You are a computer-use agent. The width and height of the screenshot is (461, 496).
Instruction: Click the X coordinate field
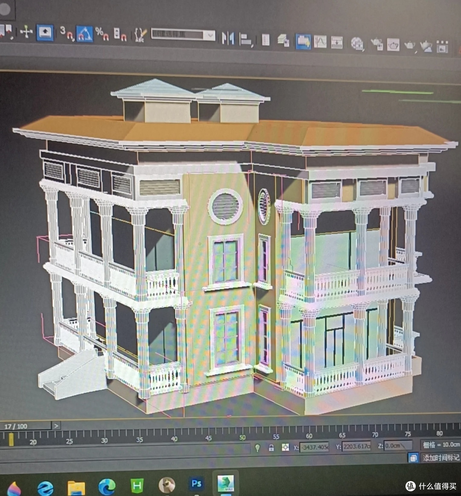tap(314, 447)
